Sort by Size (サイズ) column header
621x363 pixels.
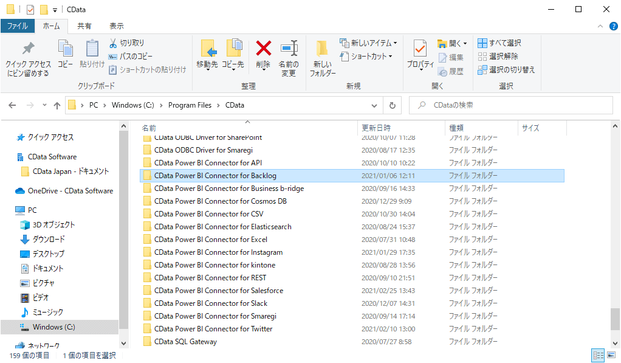point(530,128)
